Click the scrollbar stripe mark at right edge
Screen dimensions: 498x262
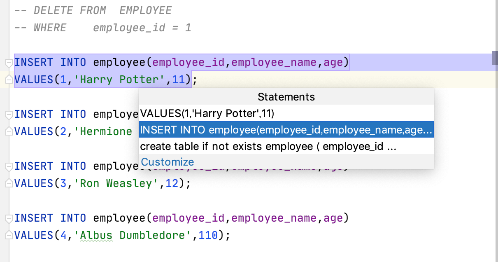pos(495,58)
